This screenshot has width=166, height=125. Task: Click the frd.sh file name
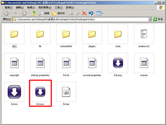coord(66,75)
